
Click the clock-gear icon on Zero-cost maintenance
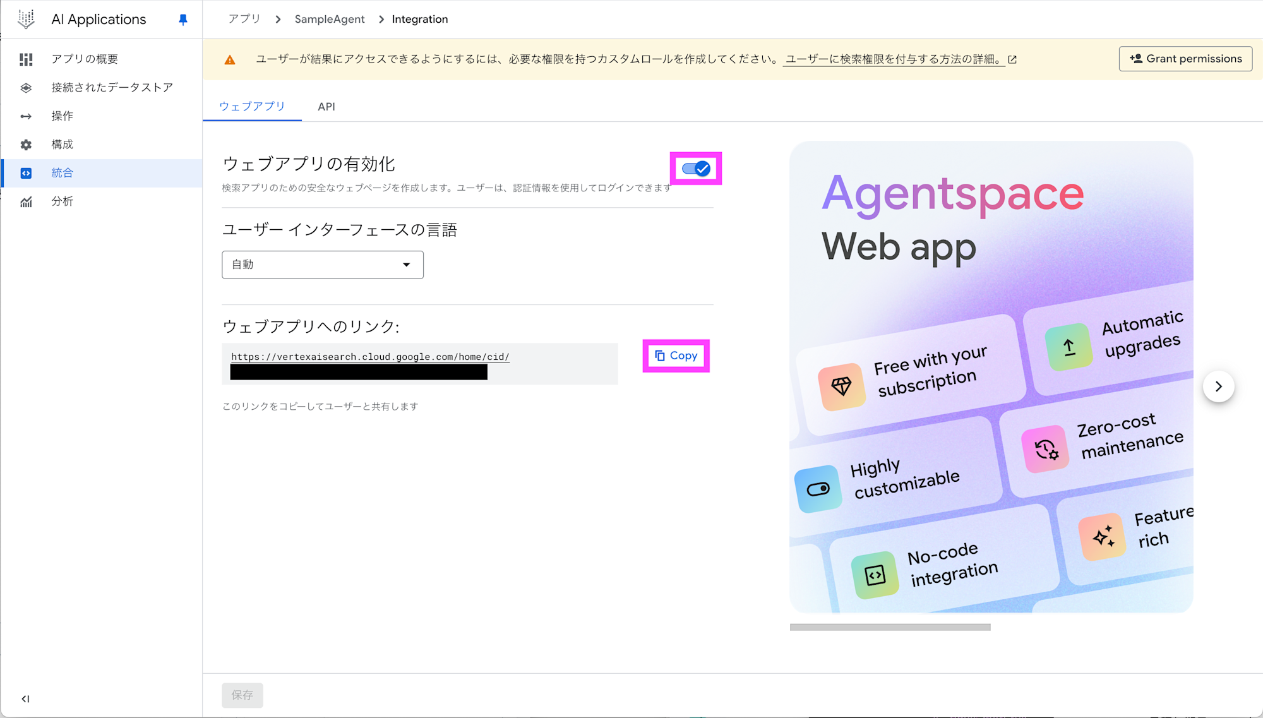[x=1046, y=450]
